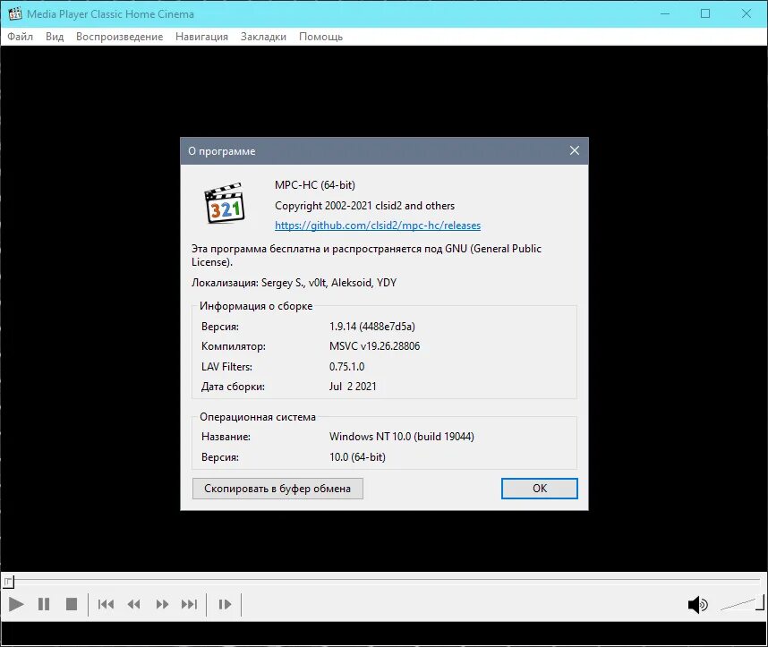This screenshot has width=768, height=647.
Task: Click version text 1.9.14 (4488e7d5a)
Action: point(372,327)
